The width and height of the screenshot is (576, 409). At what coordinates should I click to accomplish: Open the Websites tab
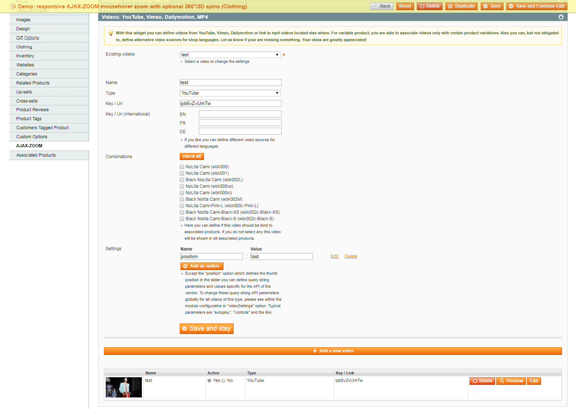coord(49,65)
